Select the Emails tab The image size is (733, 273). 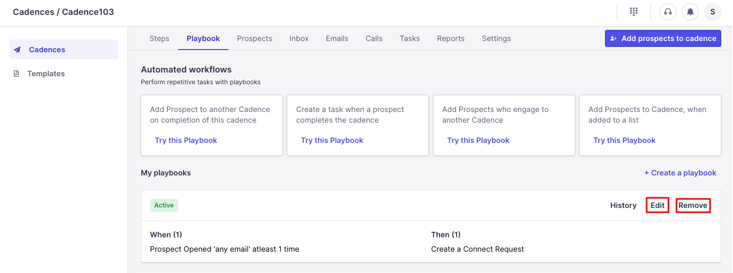[337, 38]
